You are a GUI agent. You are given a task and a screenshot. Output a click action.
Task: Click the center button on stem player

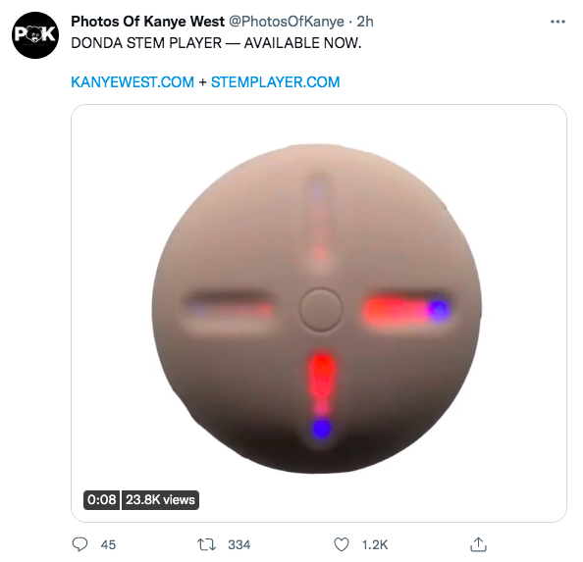[x=320, y=310]
